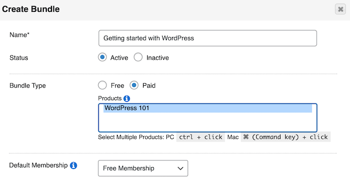Click the 'Inactive' radio label text
Viewport: 350px width, 185px height.
pos(157,58)
